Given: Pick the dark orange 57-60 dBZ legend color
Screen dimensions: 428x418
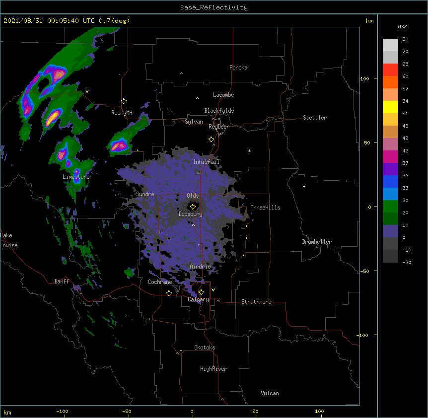Looking at the screenshot, I should click(x=390, y=82).
